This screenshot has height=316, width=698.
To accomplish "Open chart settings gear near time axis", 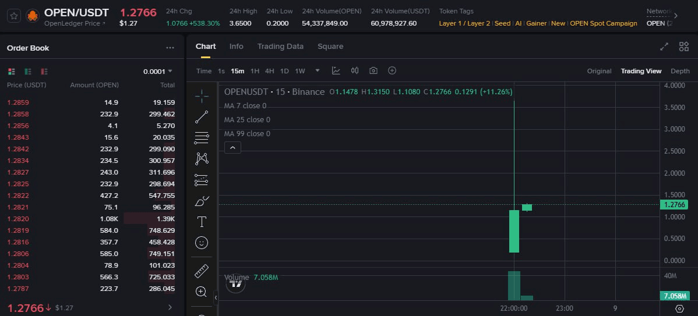I will 679,308.
